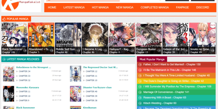Open Chapter 33 of Unluckiness to the Strongest
Screen dimensions: 218x109
click(24, 76)
